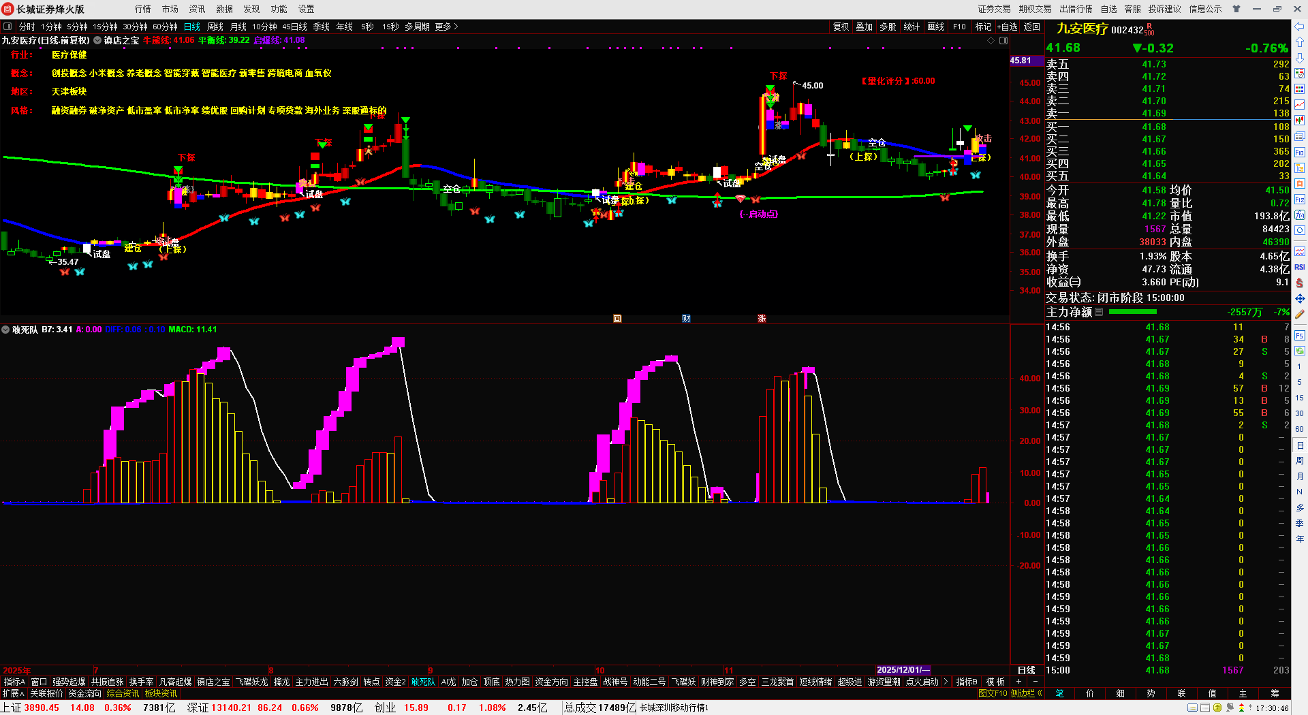Click the 九安医疗 stock name header
Screen dimensions: 1308x715
pyautogui.click(x=1083, y=29)
